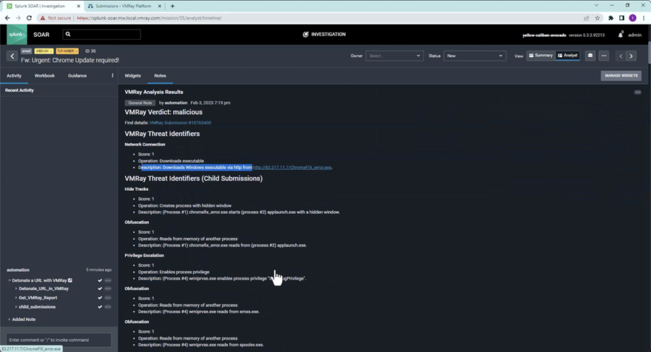Open the browser side panel icon

click(x=621, y=18)
